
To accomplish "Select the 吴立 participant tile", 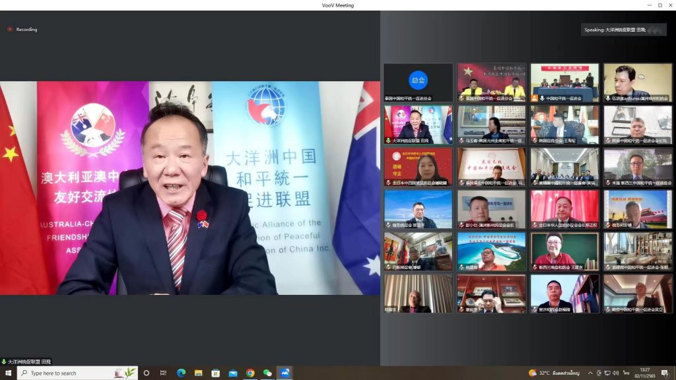I will tap(638, 294).
